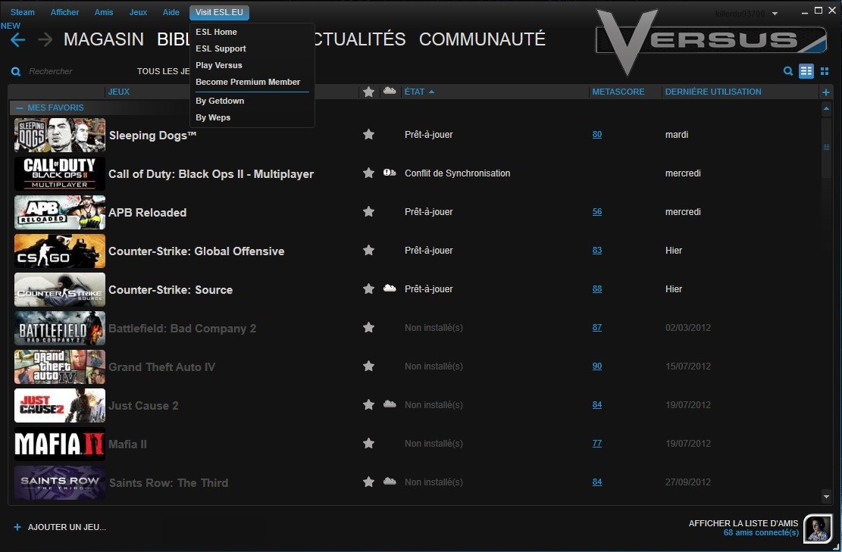
Task: Toggle favorite star for Sleeping Dogs
Action: coord(368,134)
